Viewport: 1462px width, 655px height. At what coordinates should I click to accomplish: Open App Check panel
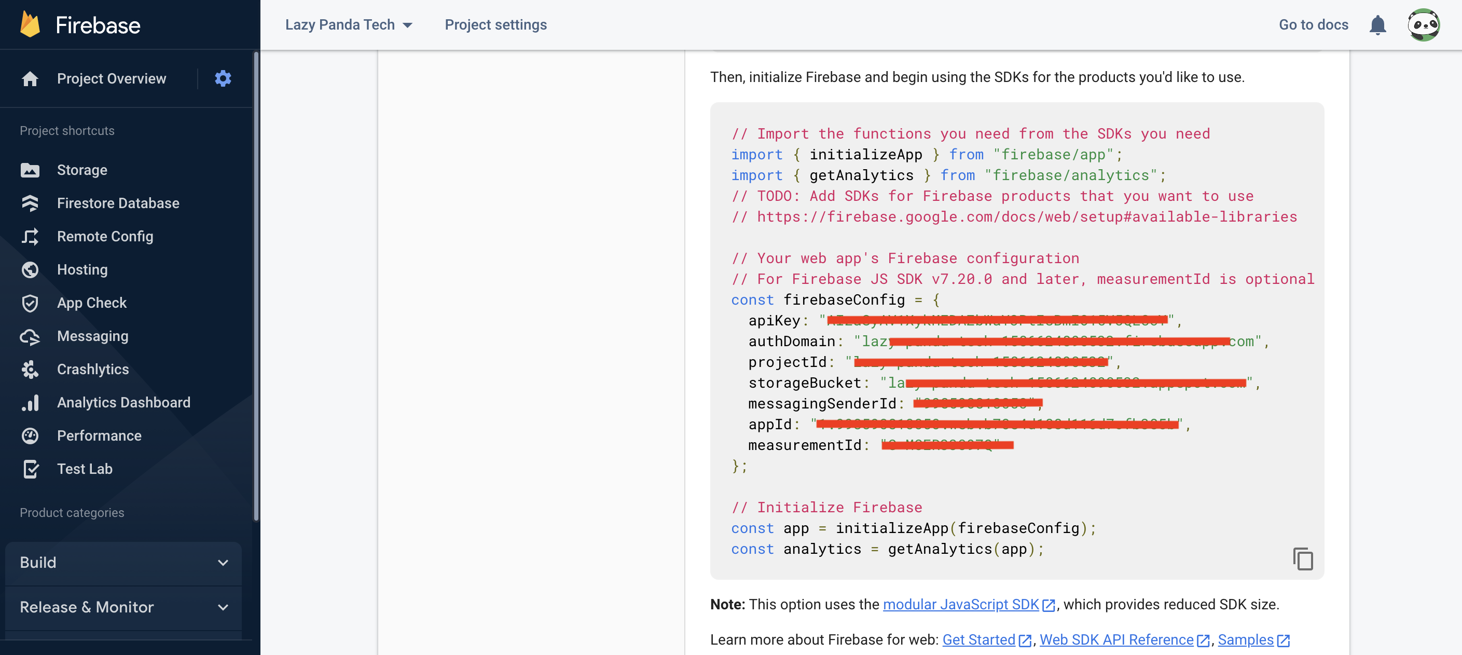click(91, 302)
